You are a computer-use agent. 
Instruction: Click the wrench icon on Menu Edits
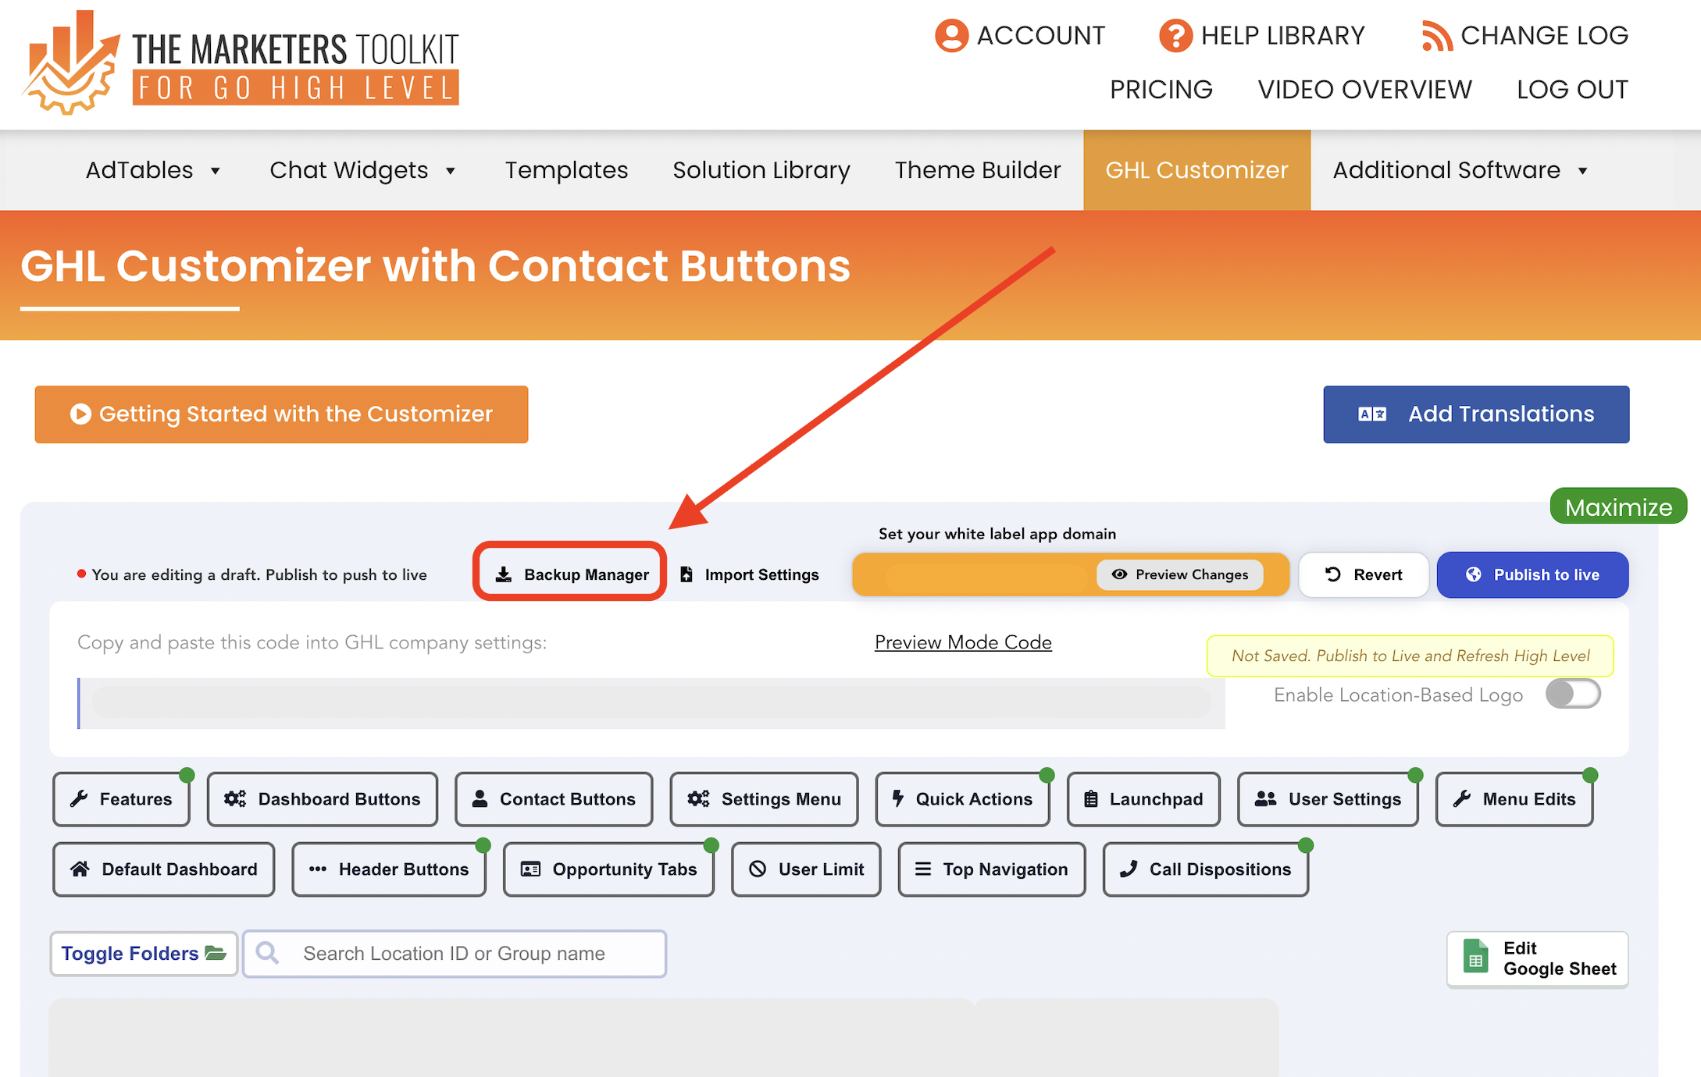(x=1462, y=799)
